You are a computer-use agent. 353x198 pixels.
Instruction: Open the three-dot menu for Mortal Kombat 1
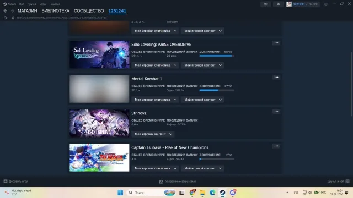[x=276, y=77]
